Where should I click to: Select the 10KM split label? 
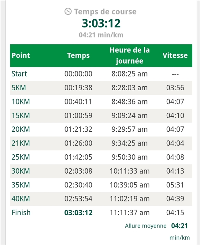tap(21, 102)
